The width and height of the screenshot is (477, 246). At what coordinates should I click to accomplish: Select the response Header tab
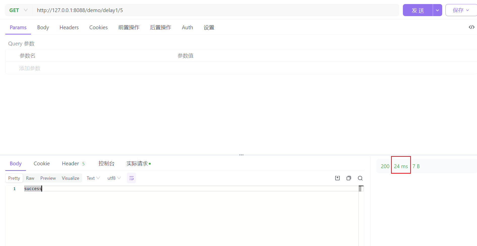(x=74, y=164)
